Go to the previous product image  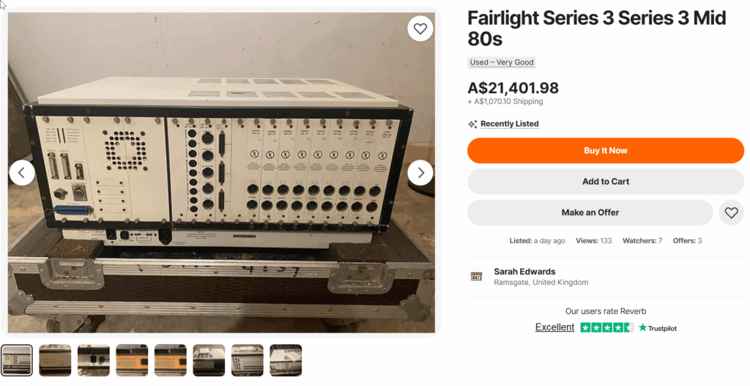click(x=22, y=173)
